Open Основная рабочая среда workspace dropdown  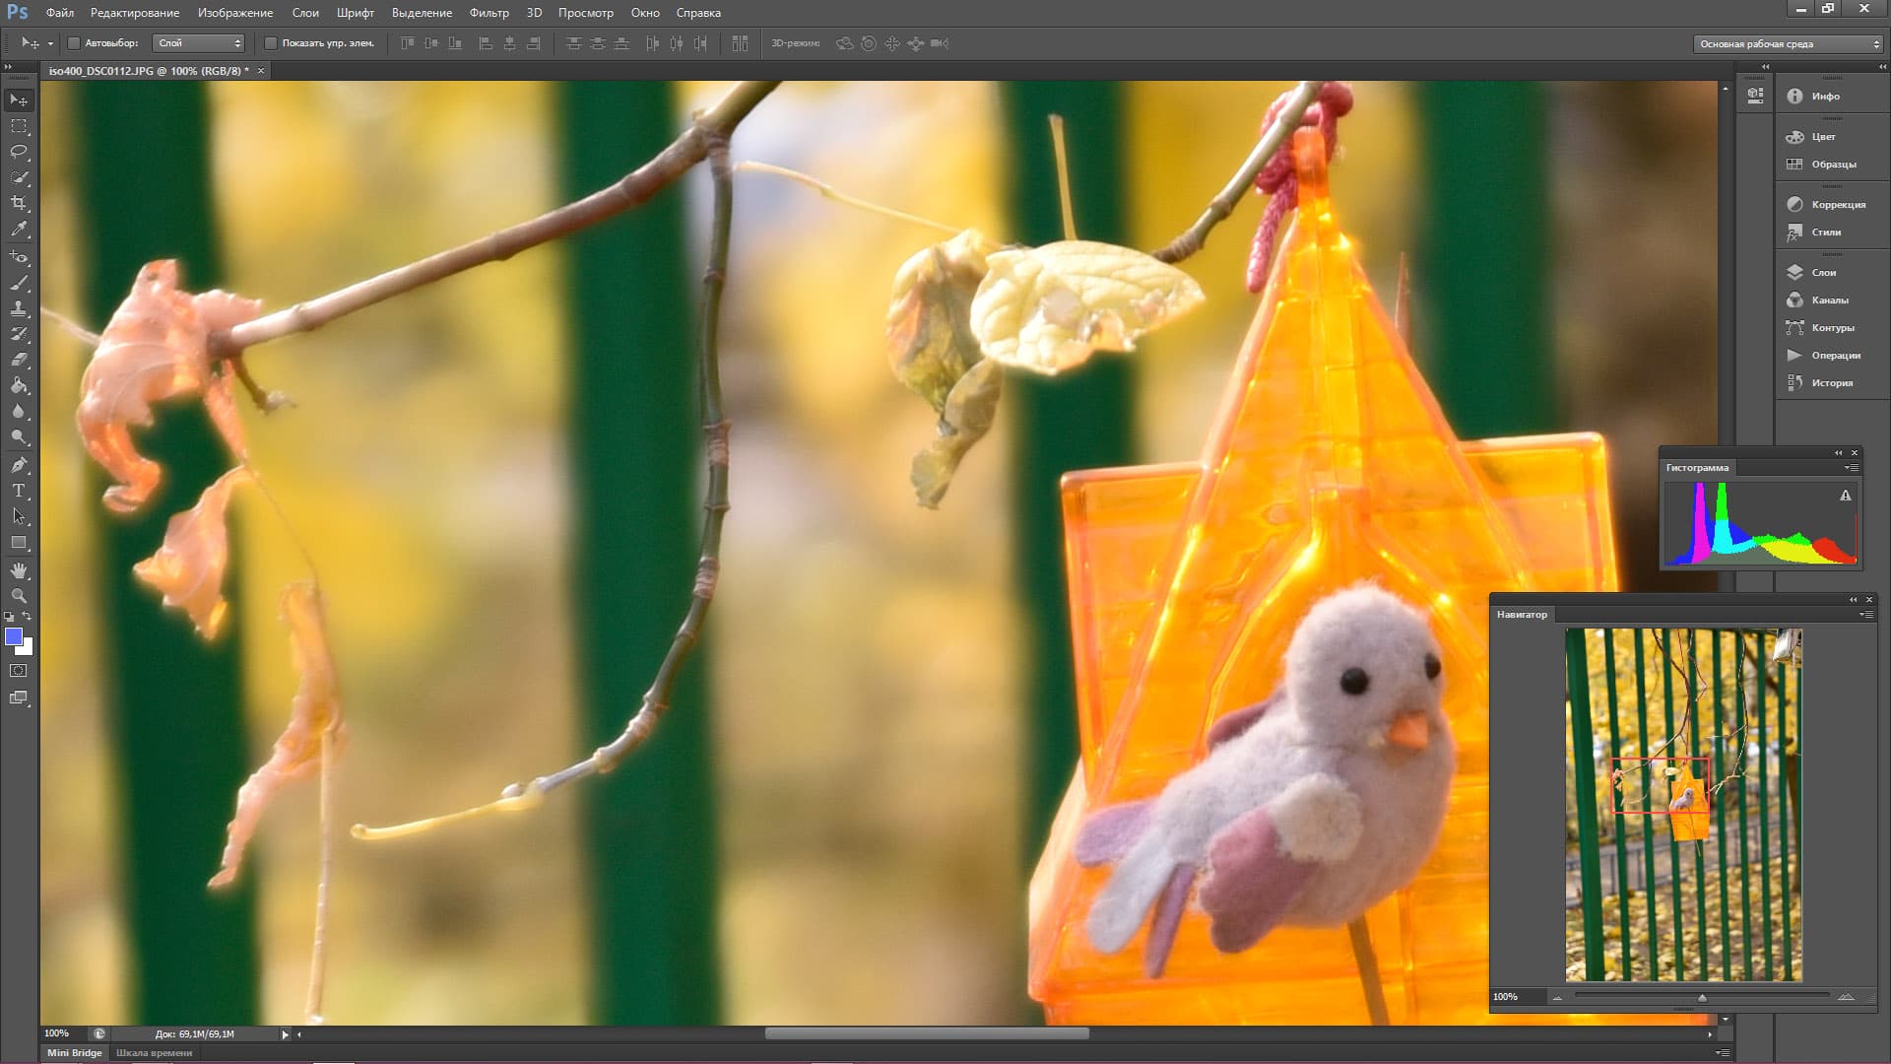pyautogui.click(x=1789, y=43)
